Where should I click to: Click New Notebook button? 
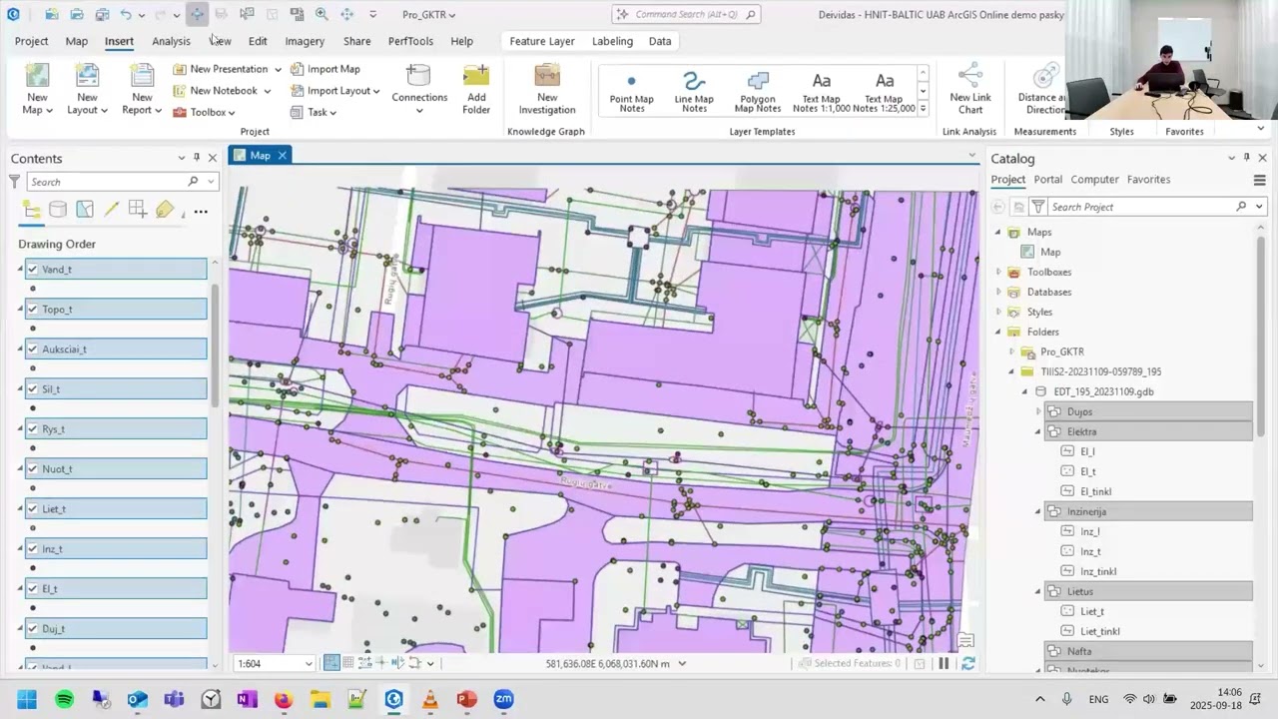pos(216,91)
